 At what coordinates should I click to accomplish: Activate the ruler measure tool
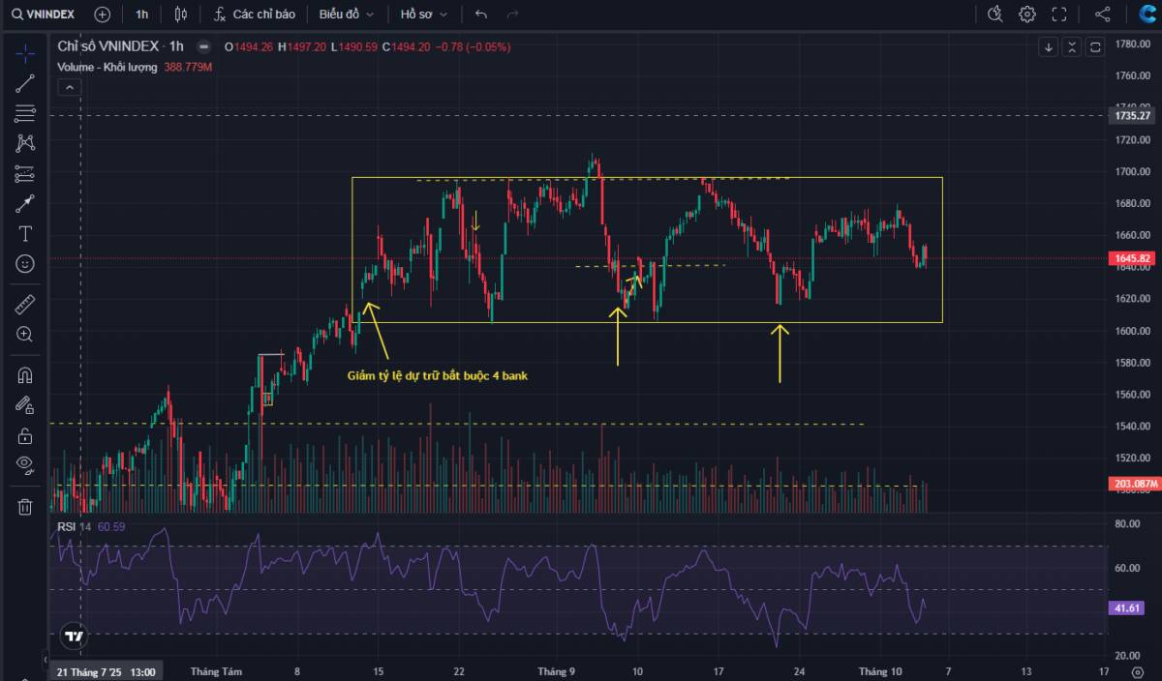click(x=25, y=305)
